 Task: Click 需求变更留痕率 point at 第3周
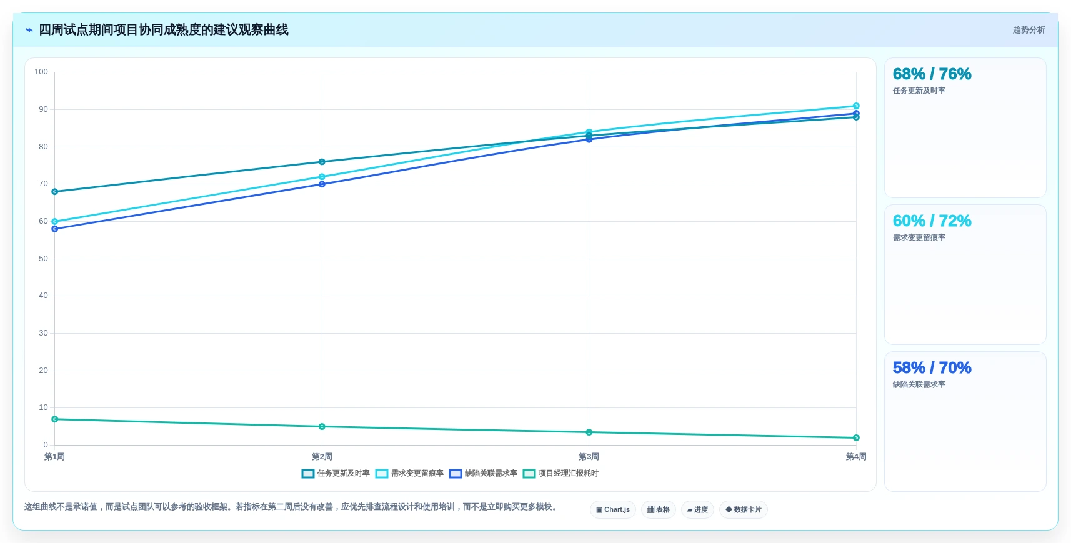[589, 132]
